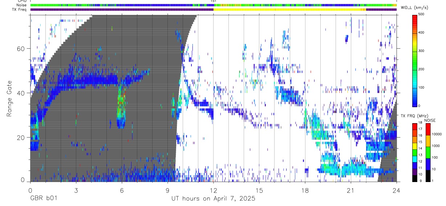Select the 14–15 MHz yellow TX FRQ segment

(415, 146)
